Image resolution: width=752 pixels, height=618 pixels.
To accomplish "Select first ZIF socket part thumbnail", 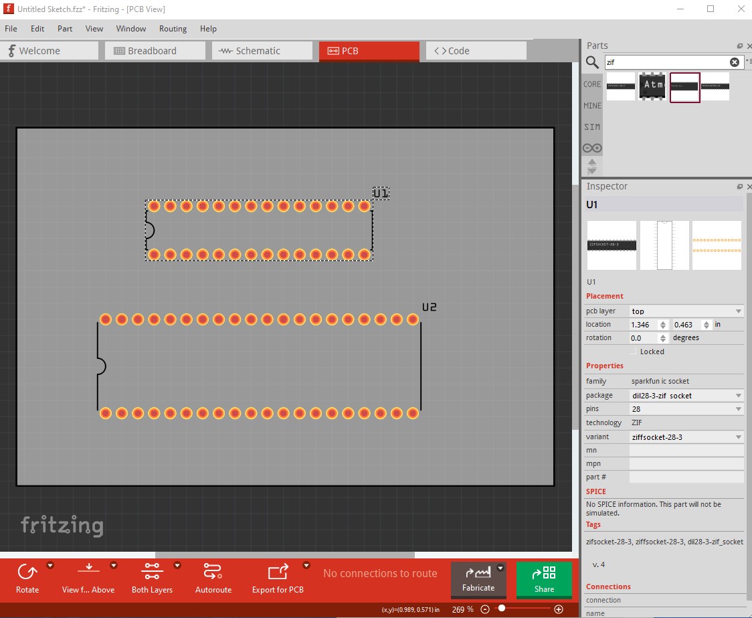I will tap(621, 86).
